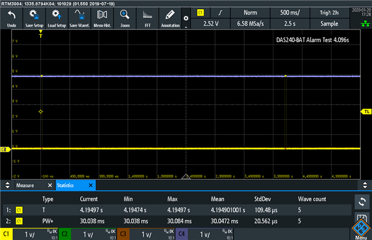Screen dimensions: 372x240
Task: Click the Mean value 30.0472 ms
Action: pos(224,221)
